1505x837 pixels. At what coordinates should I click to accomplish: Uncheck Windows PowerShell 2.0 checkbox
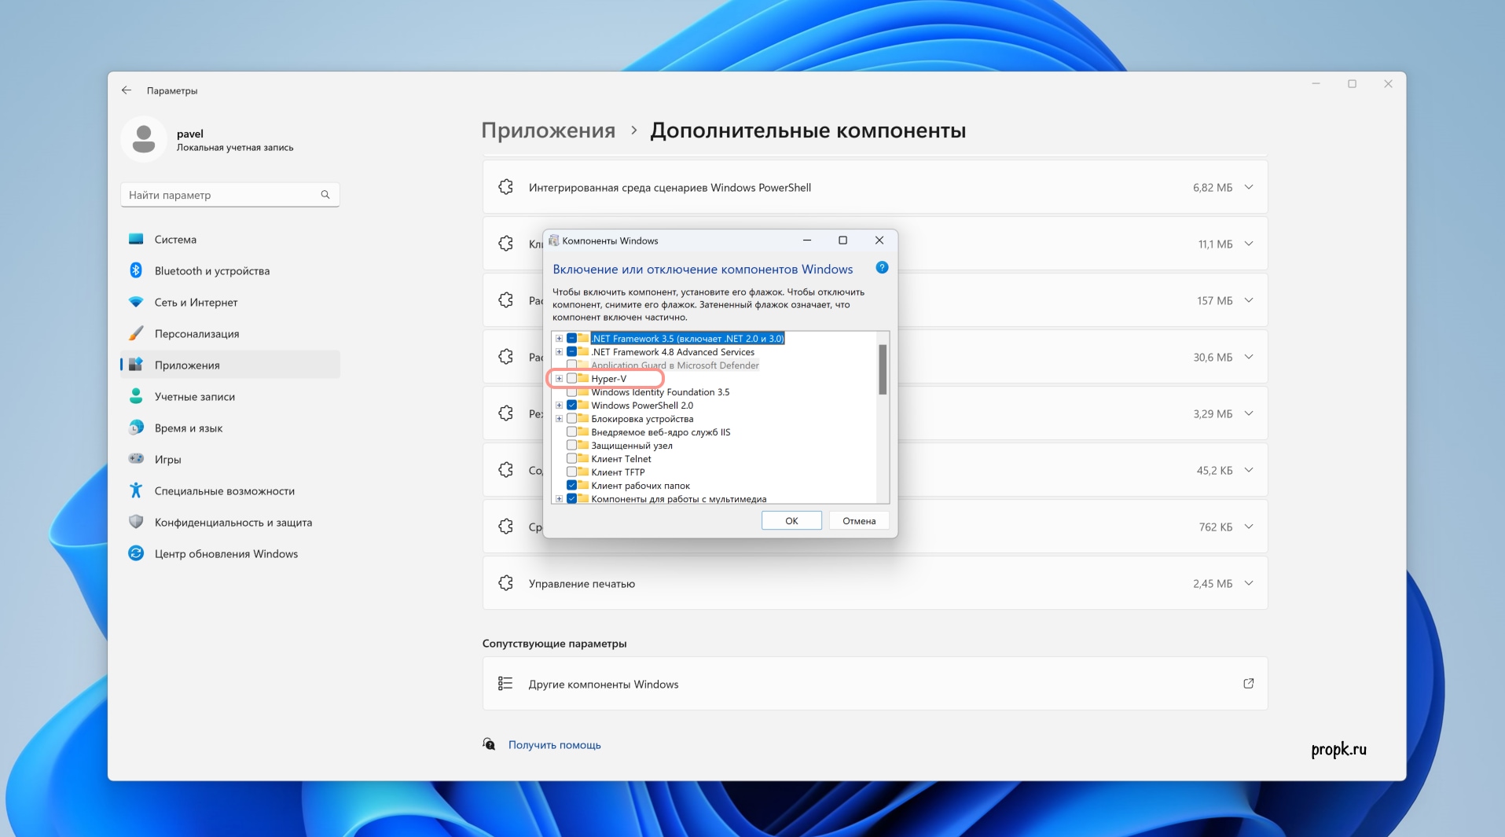(x=571, y=406)
